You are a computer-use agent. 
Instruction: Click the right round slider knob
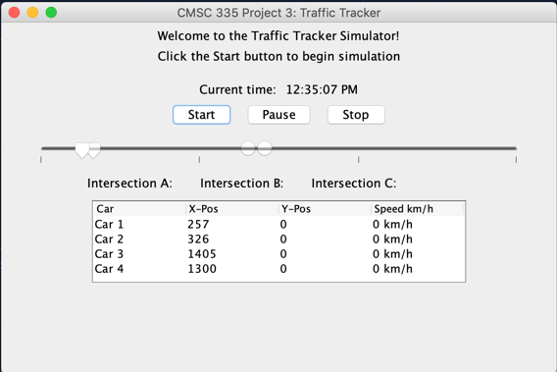point(265,148)
